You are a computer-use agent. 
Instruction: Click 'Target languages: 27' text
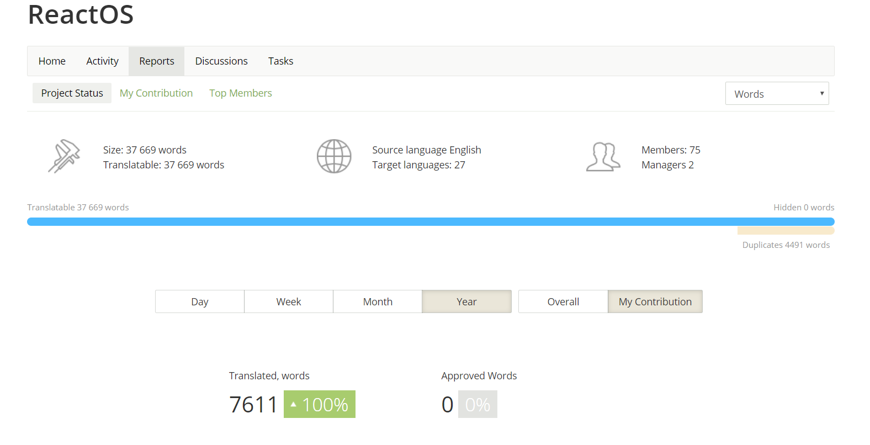[x=418, y=165]
